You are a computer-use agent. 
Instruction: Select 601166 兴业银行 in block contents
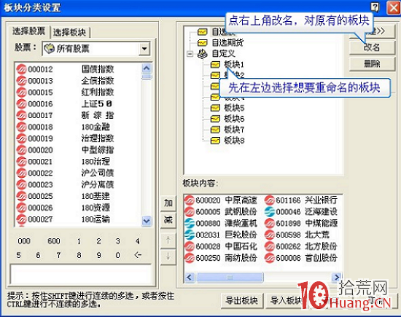(x=301, y=200)
